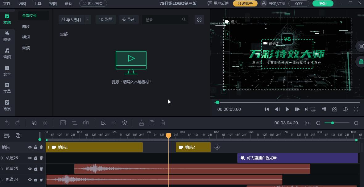Toggle visibility of 轨道25
364x187 pixels.
click(x=30, y=169)
